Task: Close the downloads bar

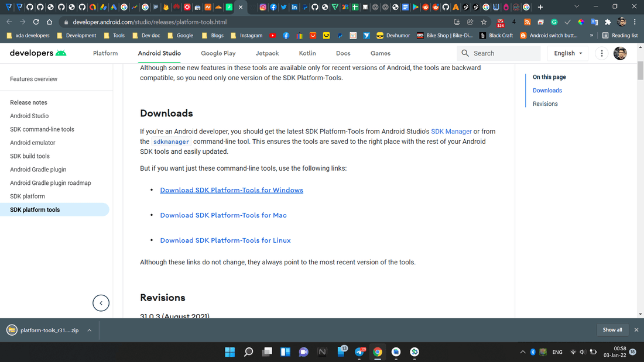Action: click(x=636, y=330)
